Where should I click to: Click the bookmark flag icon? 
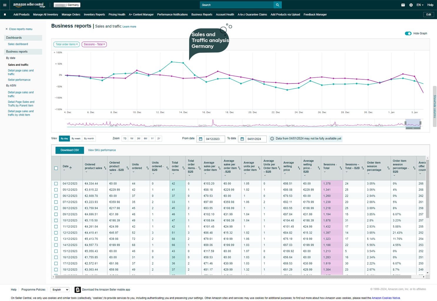5,14
